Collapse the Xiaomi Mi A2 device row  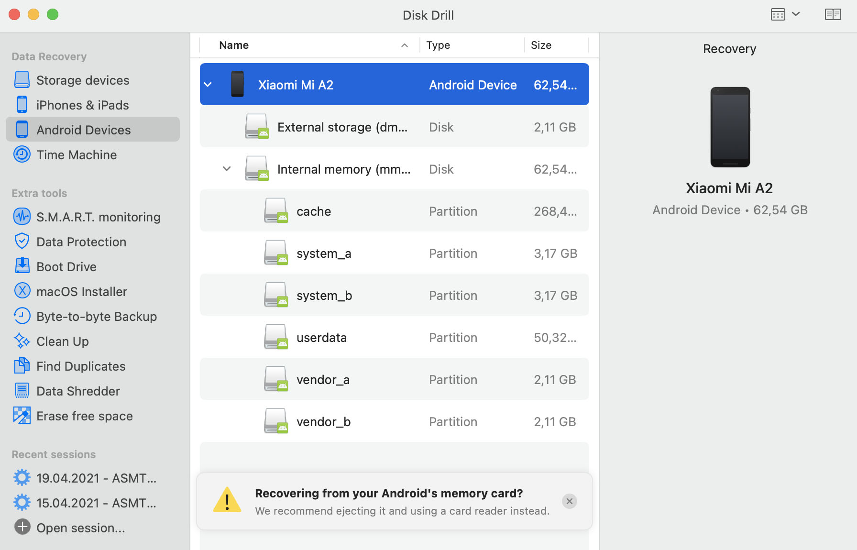pyautogui.click(x=208, y=85)
